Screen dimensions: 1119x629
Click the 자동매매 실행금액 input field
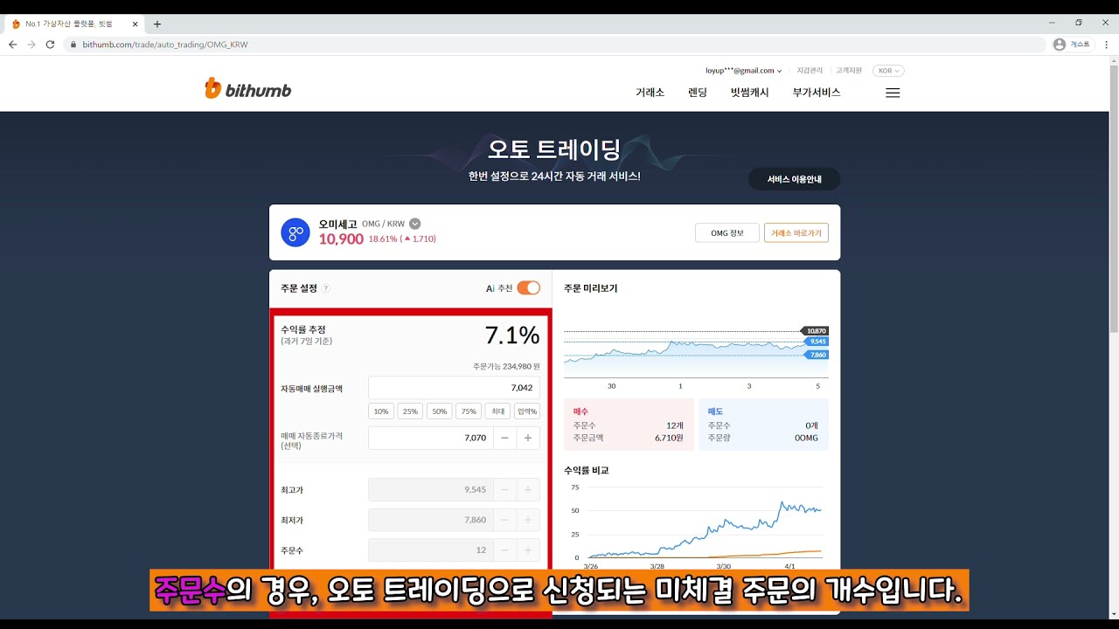coord(455,388)
